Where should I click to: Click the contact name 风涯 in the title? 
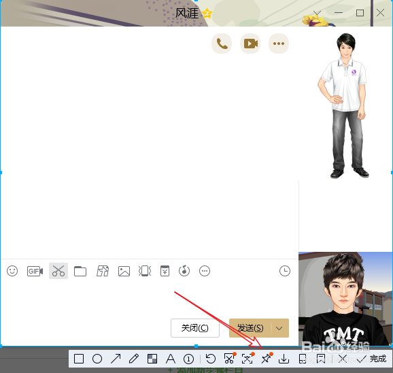187,13
